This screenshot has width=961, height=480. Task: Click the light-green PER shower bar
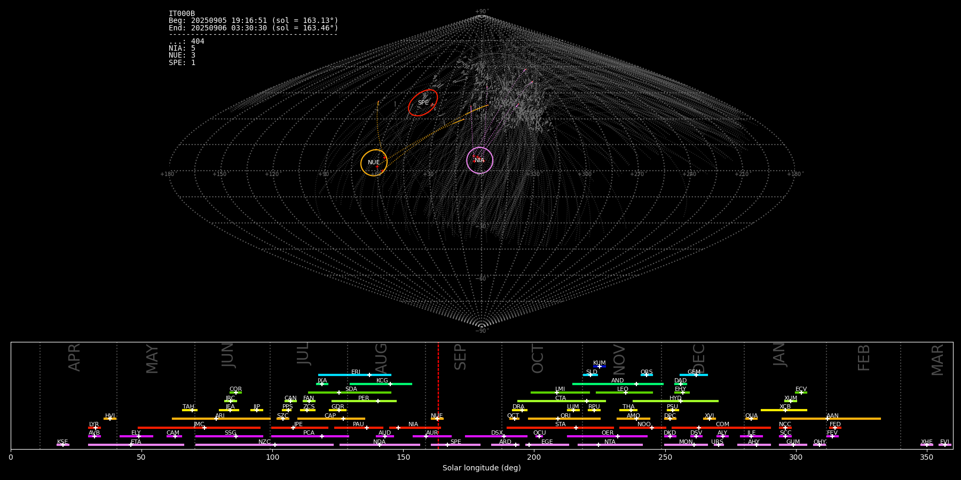[364, 401]
